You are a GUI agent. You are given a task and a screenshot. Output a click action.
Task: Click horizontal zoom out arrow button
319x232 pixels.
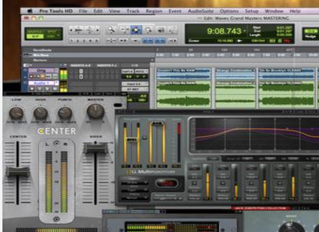click(x=71, y=30)
